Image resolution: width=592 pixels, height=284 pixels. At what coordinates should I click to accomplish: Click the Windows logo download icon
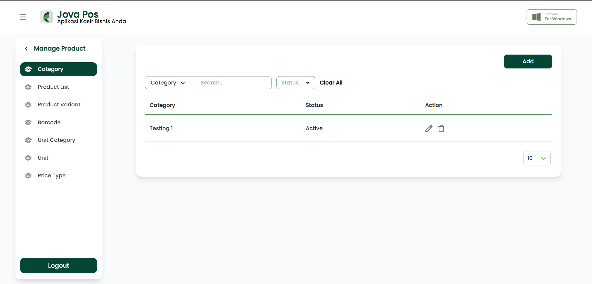(536, 17)
